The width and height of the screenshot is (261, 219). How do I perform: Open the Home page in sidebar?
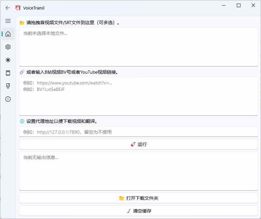8,34
